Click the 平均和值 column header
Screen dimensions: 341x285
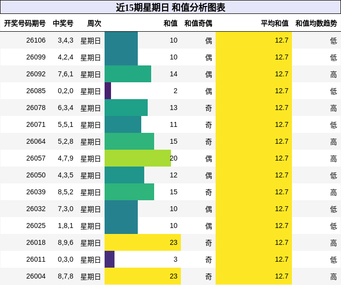pos(275,23)
